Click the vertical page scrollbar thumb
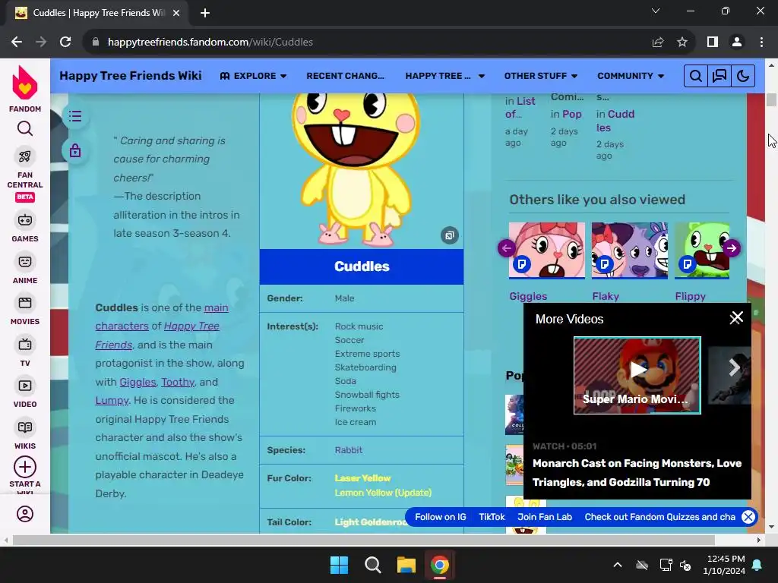 pos(771,99)
